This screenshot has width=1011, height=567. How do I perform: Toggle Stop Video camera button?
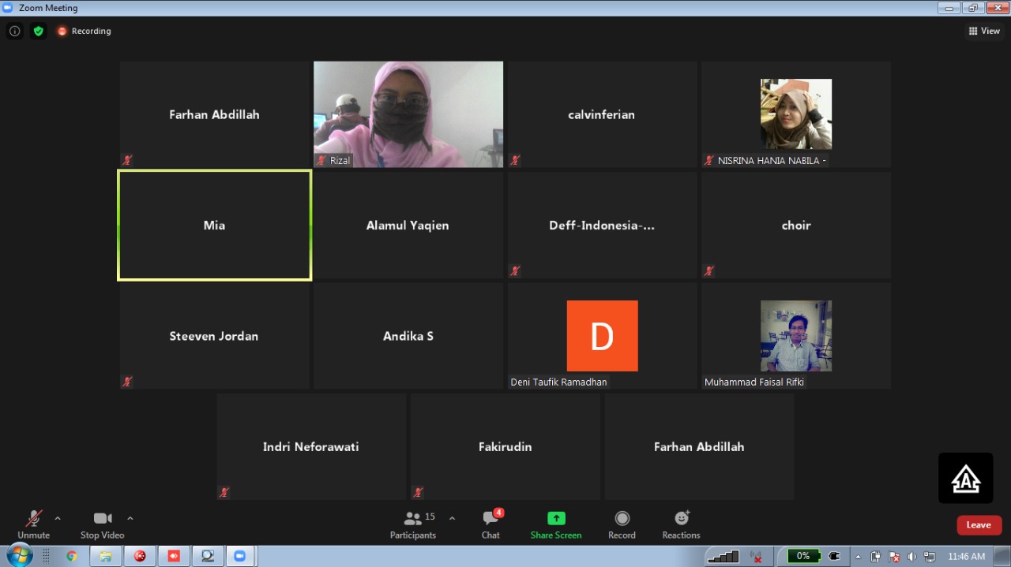coord(102,524)
